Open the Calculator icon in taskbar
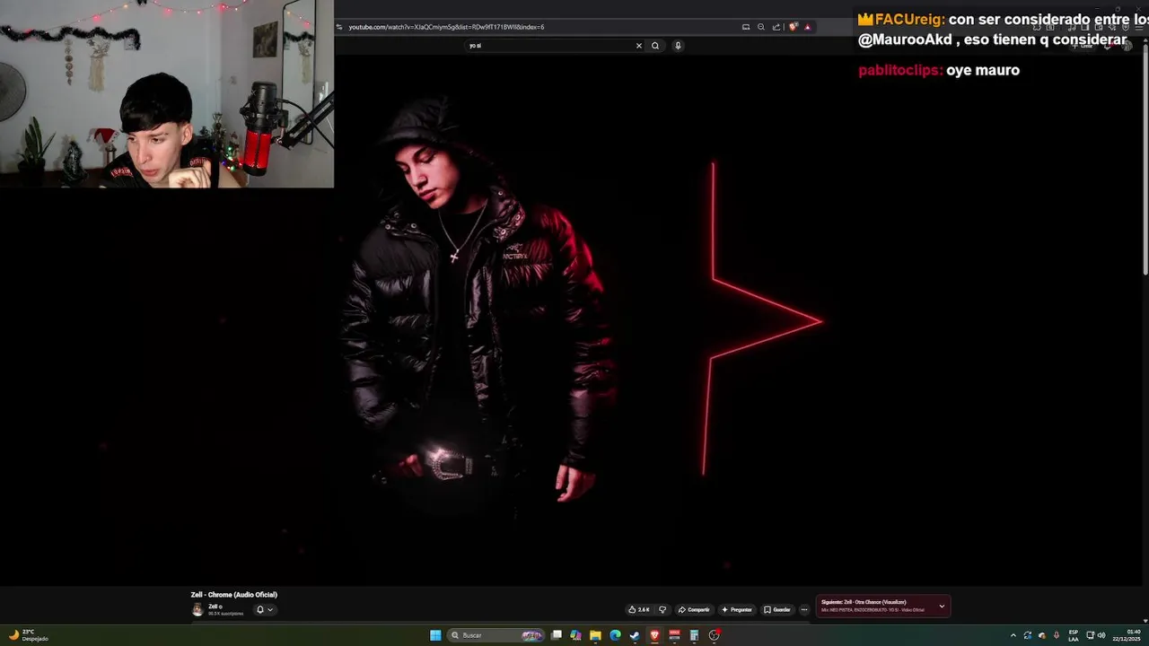 (694, 635)
